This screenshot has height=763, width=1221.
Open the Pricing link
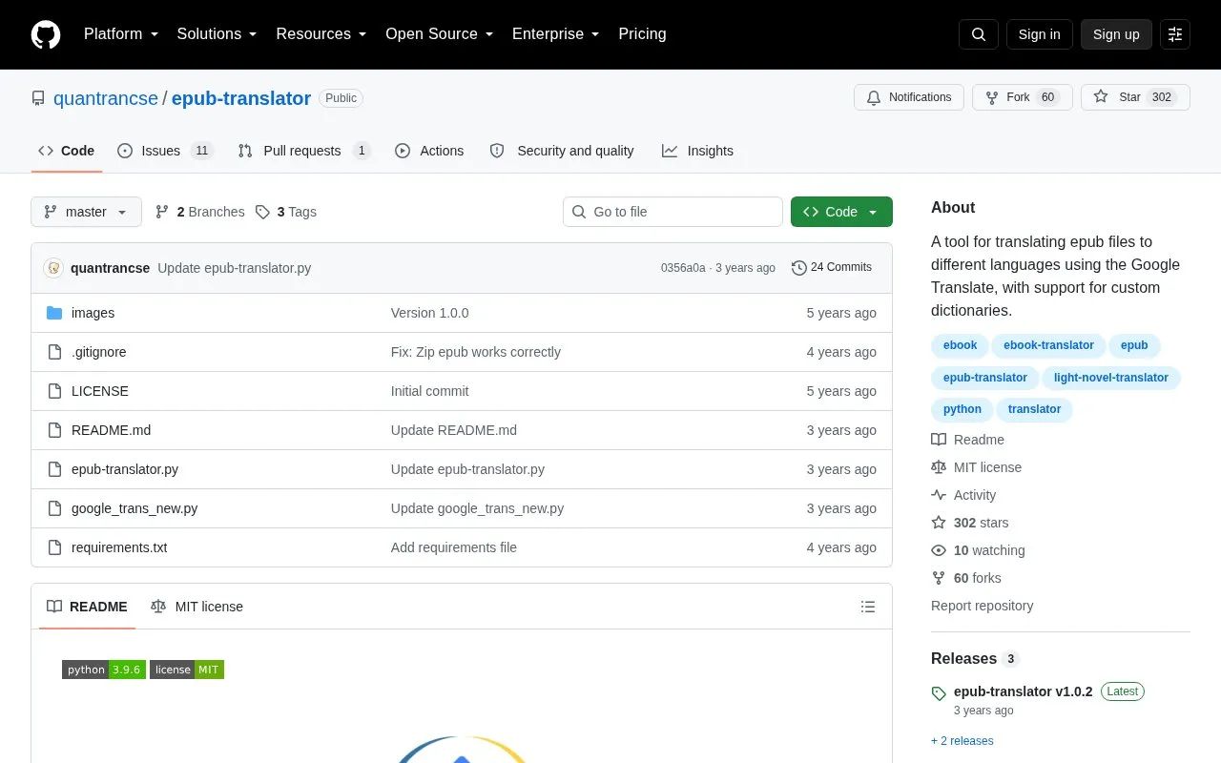tap(642, 34)
